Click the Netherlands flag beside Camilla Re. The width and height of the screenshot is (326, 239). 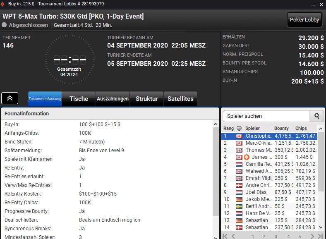[239, 164]
